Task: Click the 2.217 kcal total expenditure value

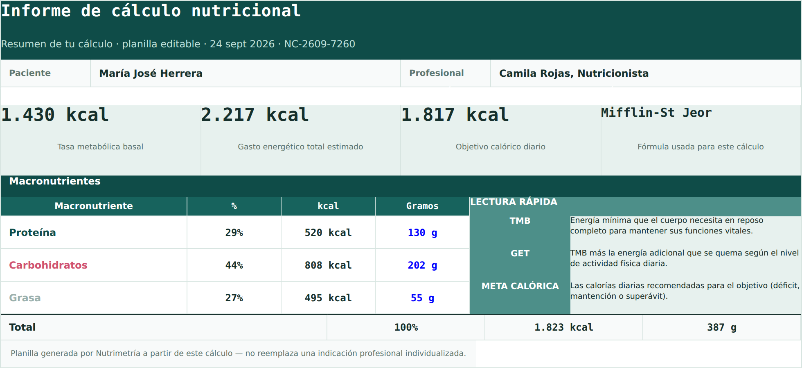Action: (255, 115)
